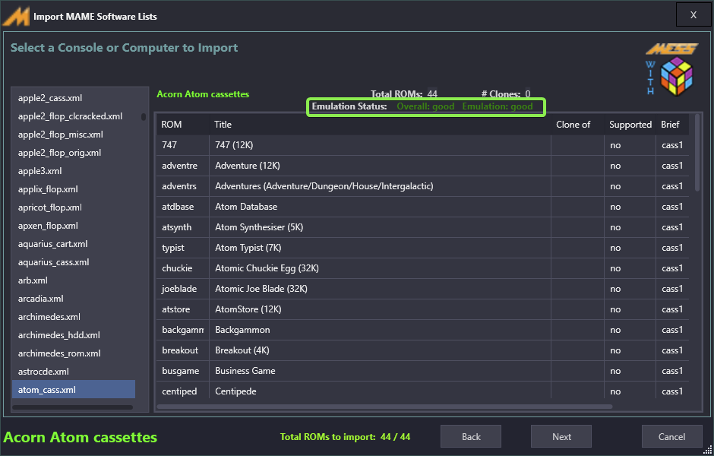Select AtomStore (12K) row
714x456 pixels.
(x=422, y=309)
